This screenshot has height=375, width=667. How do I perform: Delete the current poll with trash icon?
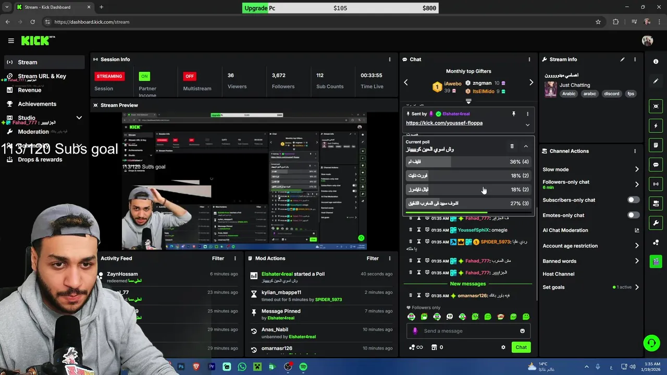pyautogui.click(x=512, y=146)
